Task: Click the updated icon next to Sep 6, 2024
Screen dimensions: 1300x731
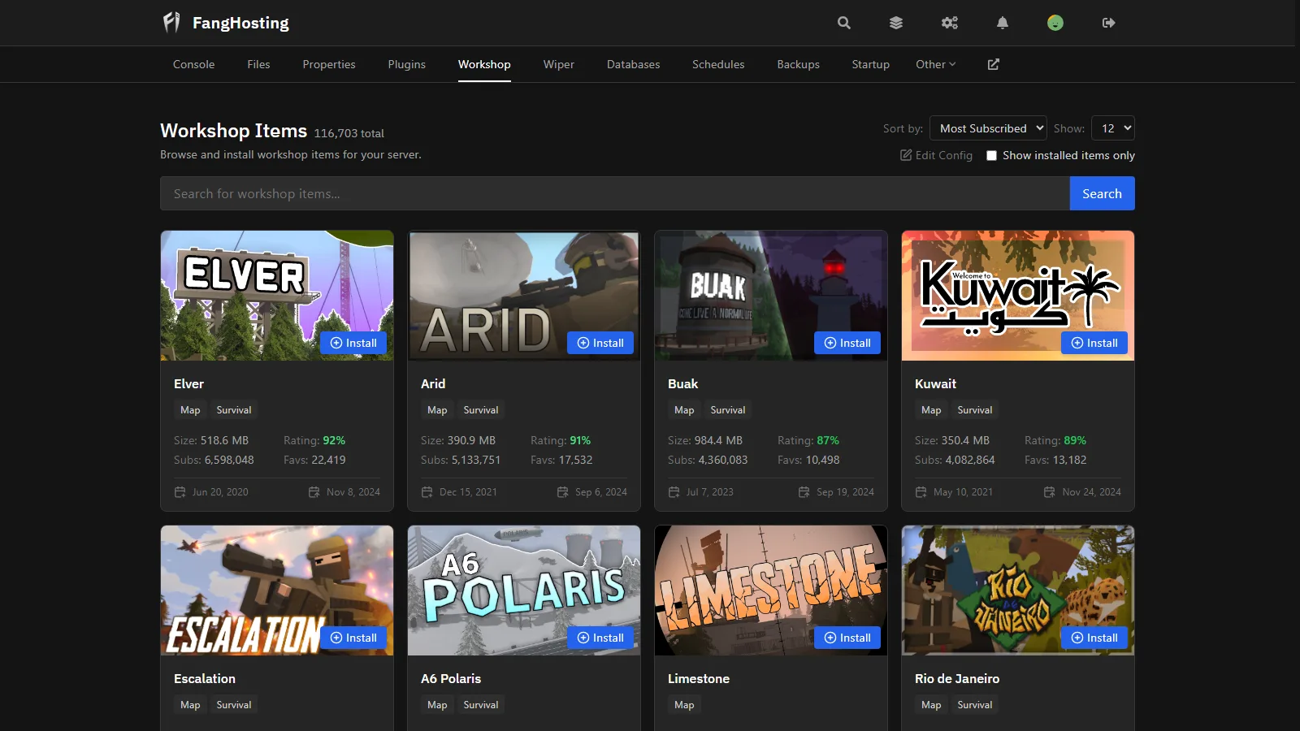Action: click(x=563, y=492)
